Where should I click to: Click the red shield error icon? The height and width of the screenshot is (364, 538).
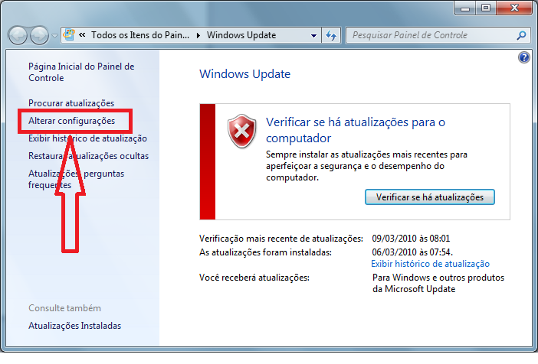(242, 132)
